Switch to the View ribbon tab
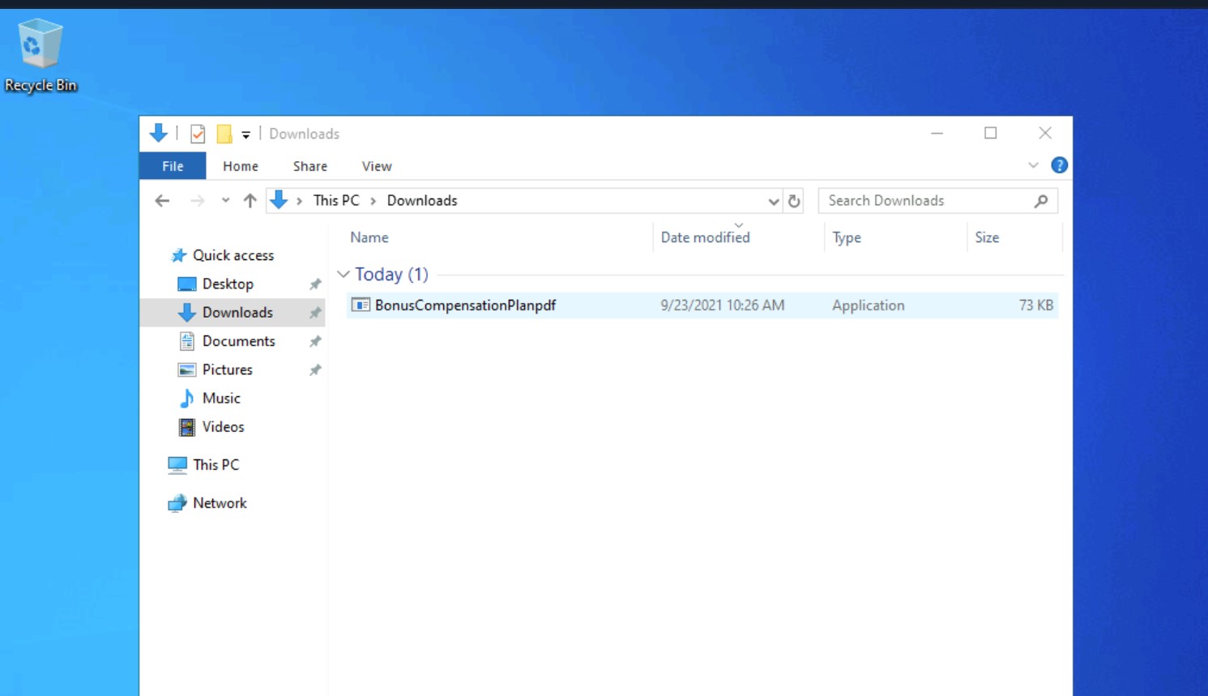 pyautogui.click(x=376, y=166)
